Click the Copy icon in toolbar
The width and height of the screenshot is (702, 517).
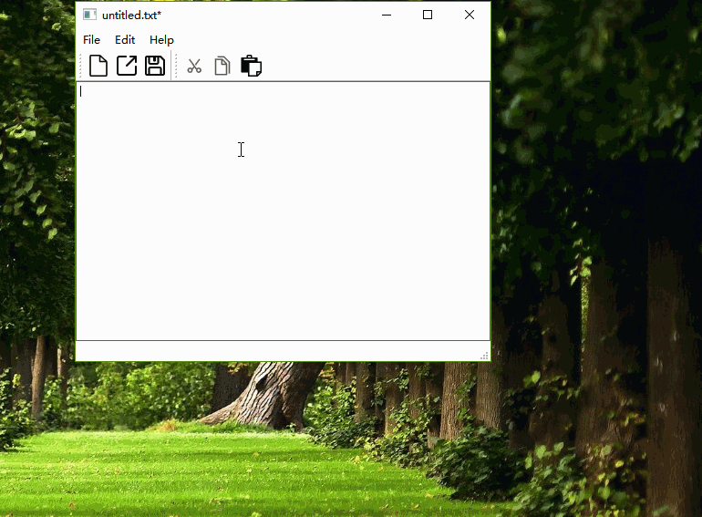coord(222,66)
